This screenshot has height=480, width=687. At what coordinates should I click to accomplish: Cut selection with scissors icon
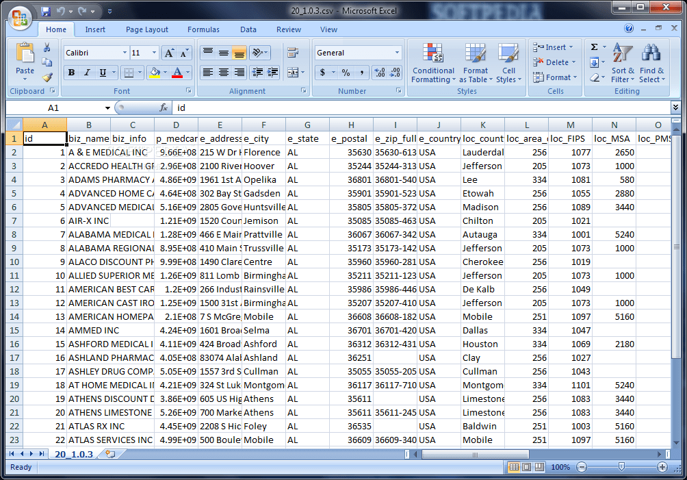pos(47,48)
